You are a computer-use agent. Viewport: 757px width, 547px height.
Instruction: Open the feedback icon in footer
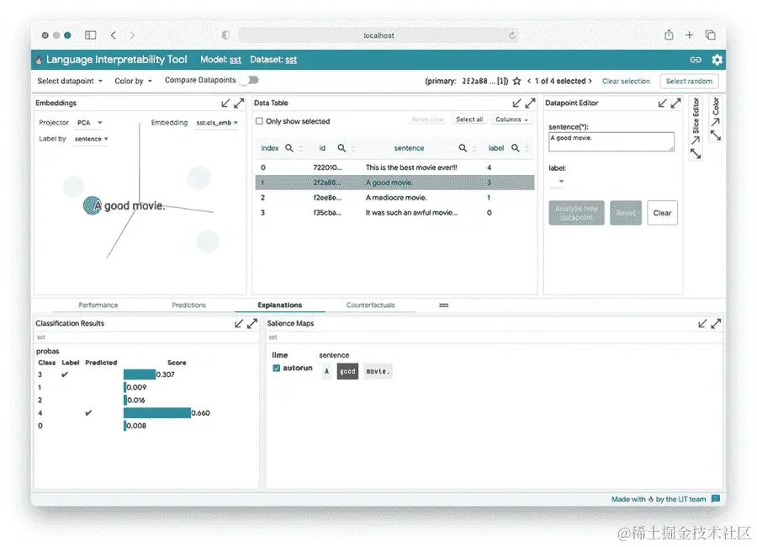(716, 498)
